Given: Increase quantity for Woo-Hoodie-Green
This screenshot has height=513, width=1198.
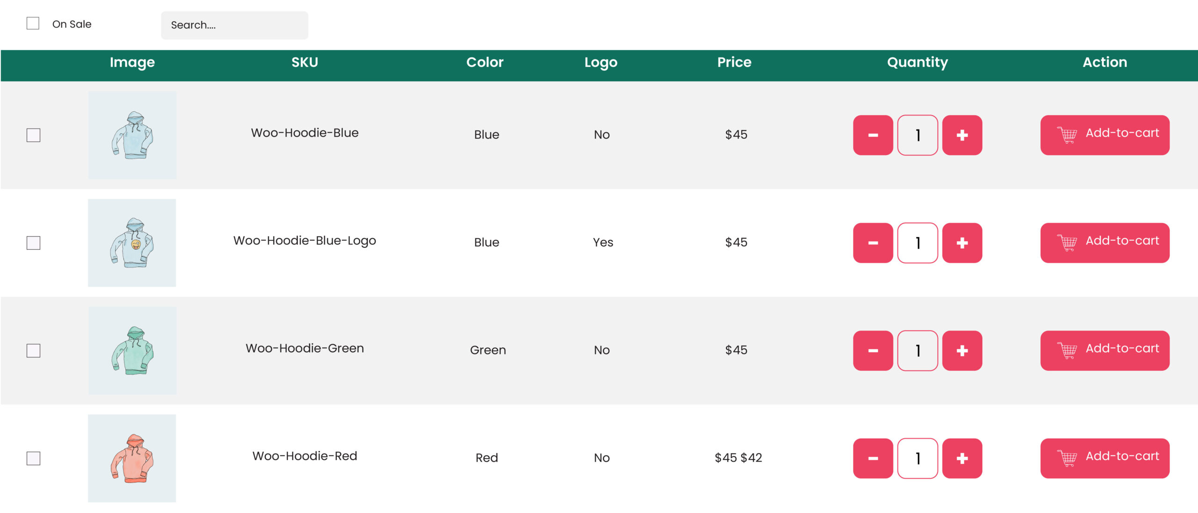Looking at the screenshot, I should coord(962,351).
